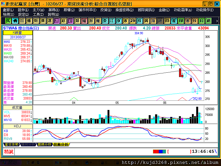Open the 基 toolbar icon

click(x=188, y=21)
